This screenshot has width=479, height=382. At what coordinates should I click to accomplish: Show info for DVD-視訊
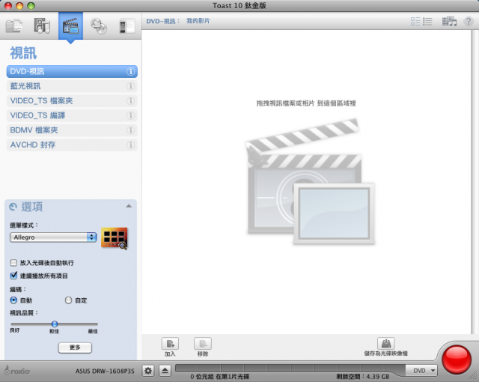point(130,71)
